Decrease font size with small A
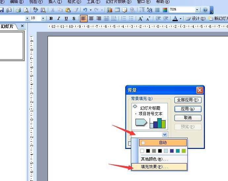The image size is (228, 181). pos(148,19)
